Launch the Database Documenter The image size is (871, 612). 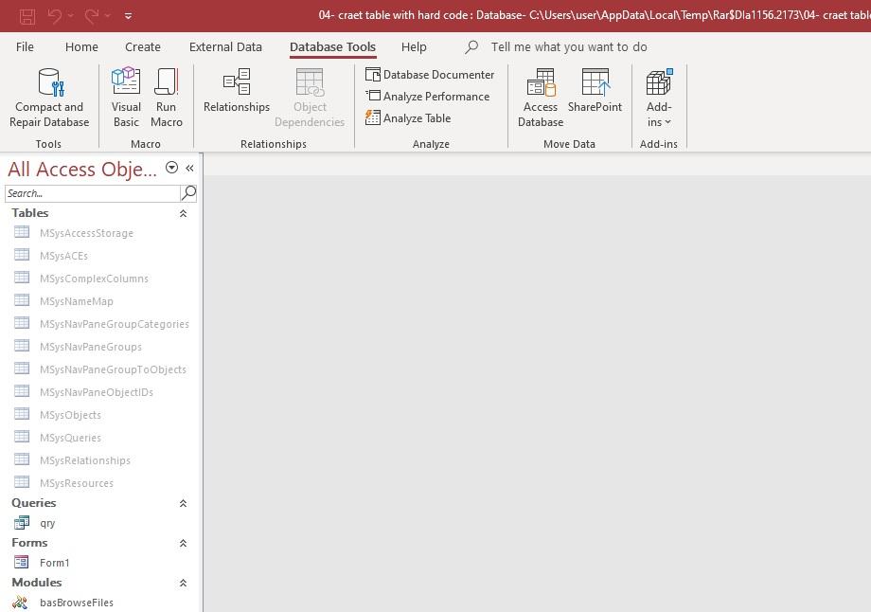pyautogui.click(x=430, y=75)
